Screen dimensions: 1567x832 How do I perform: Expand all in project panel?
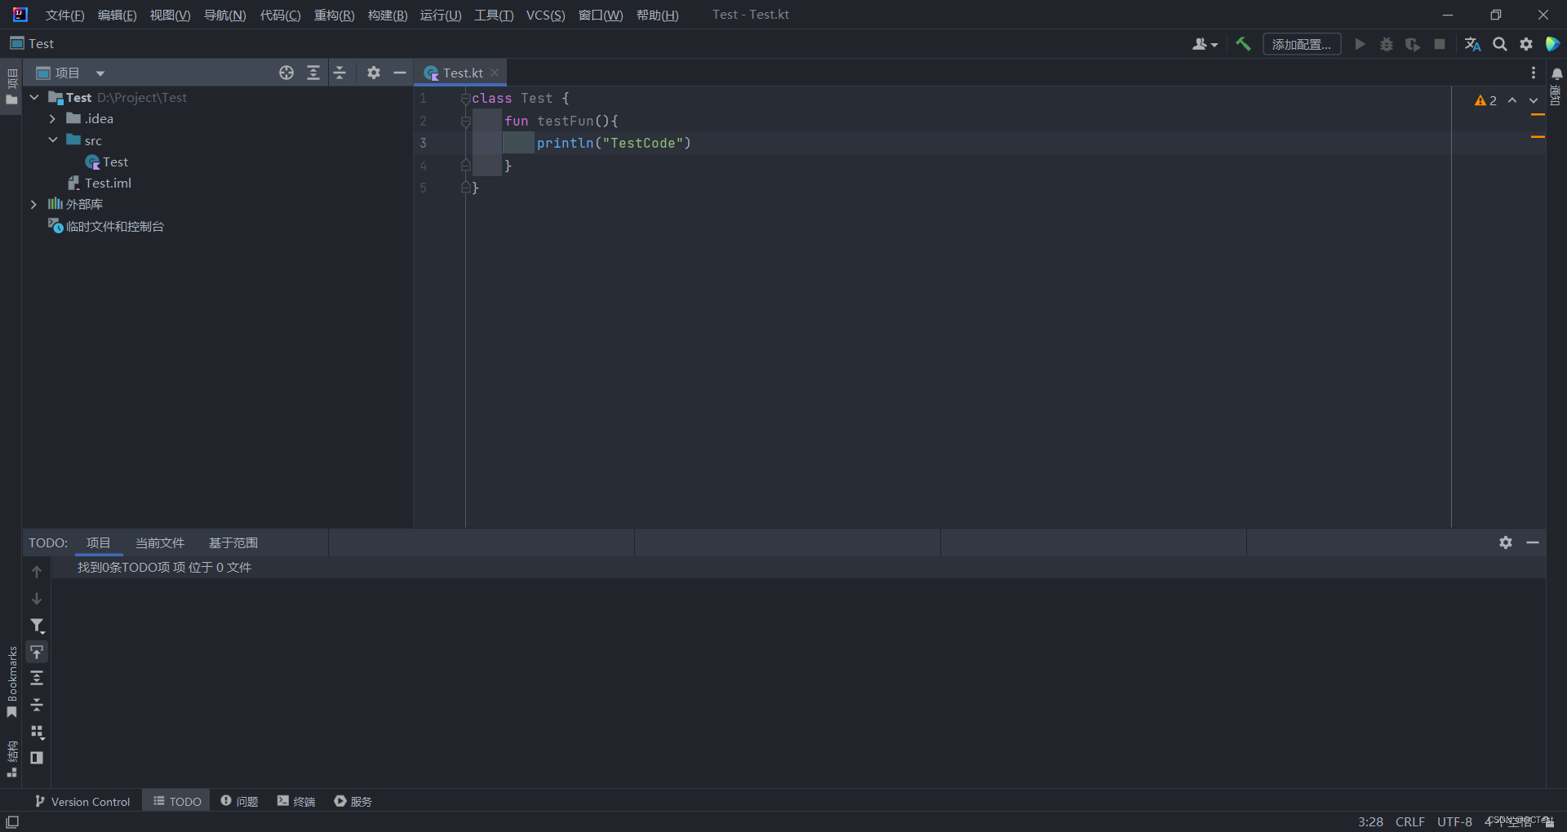[x=313, y=73]
